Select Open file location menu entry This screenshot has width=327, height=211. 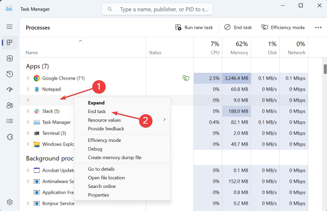pos(106,177)
